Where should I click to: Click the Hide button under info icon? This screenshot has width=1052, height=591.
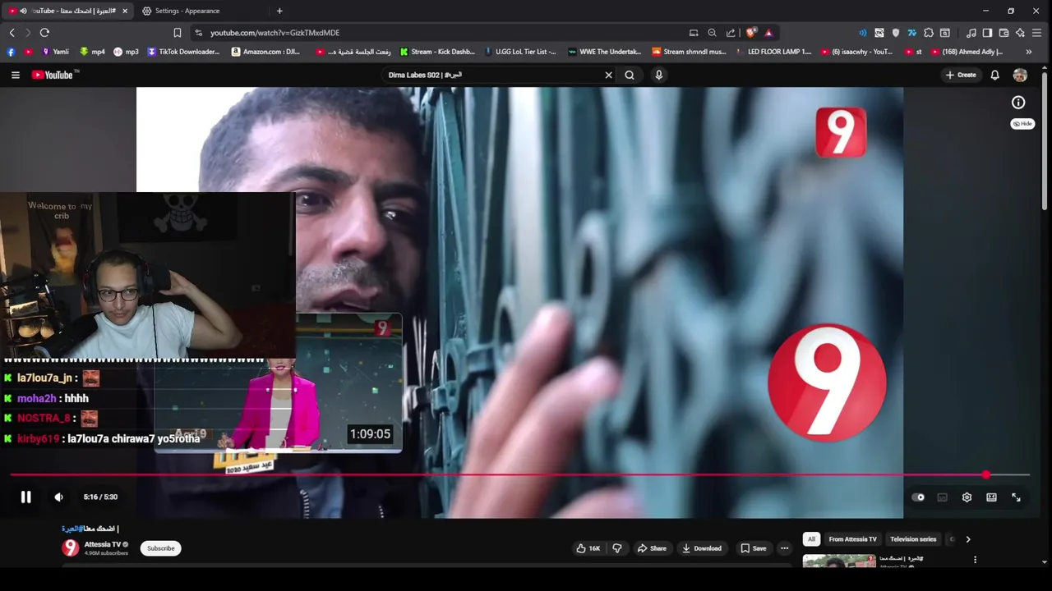pyautogui.click(x=1022, y=124)
